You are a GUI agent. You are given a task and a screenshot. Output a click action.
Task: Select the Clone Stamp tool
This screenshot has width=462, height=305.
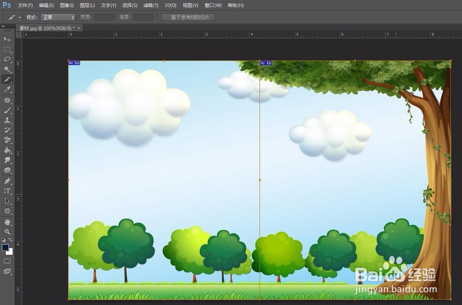(x=7, y=120)
